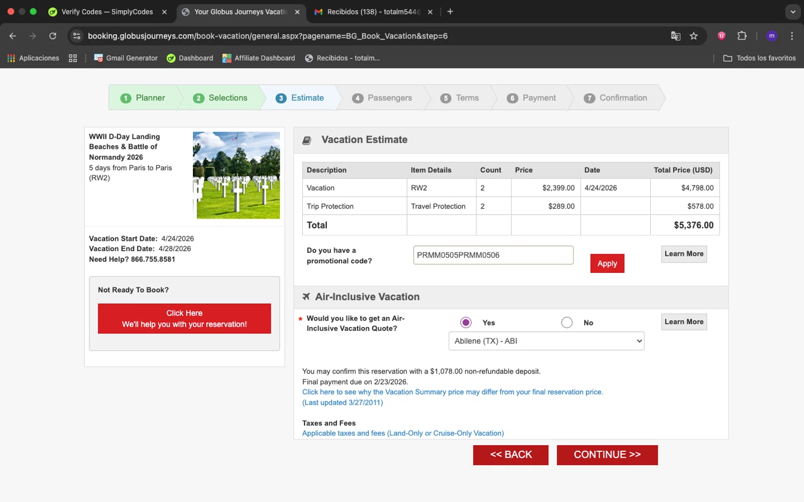This screenshot has height=502, width=804.
Task: Click the tab groups grid icon
Action: click(x=73, y=58)
